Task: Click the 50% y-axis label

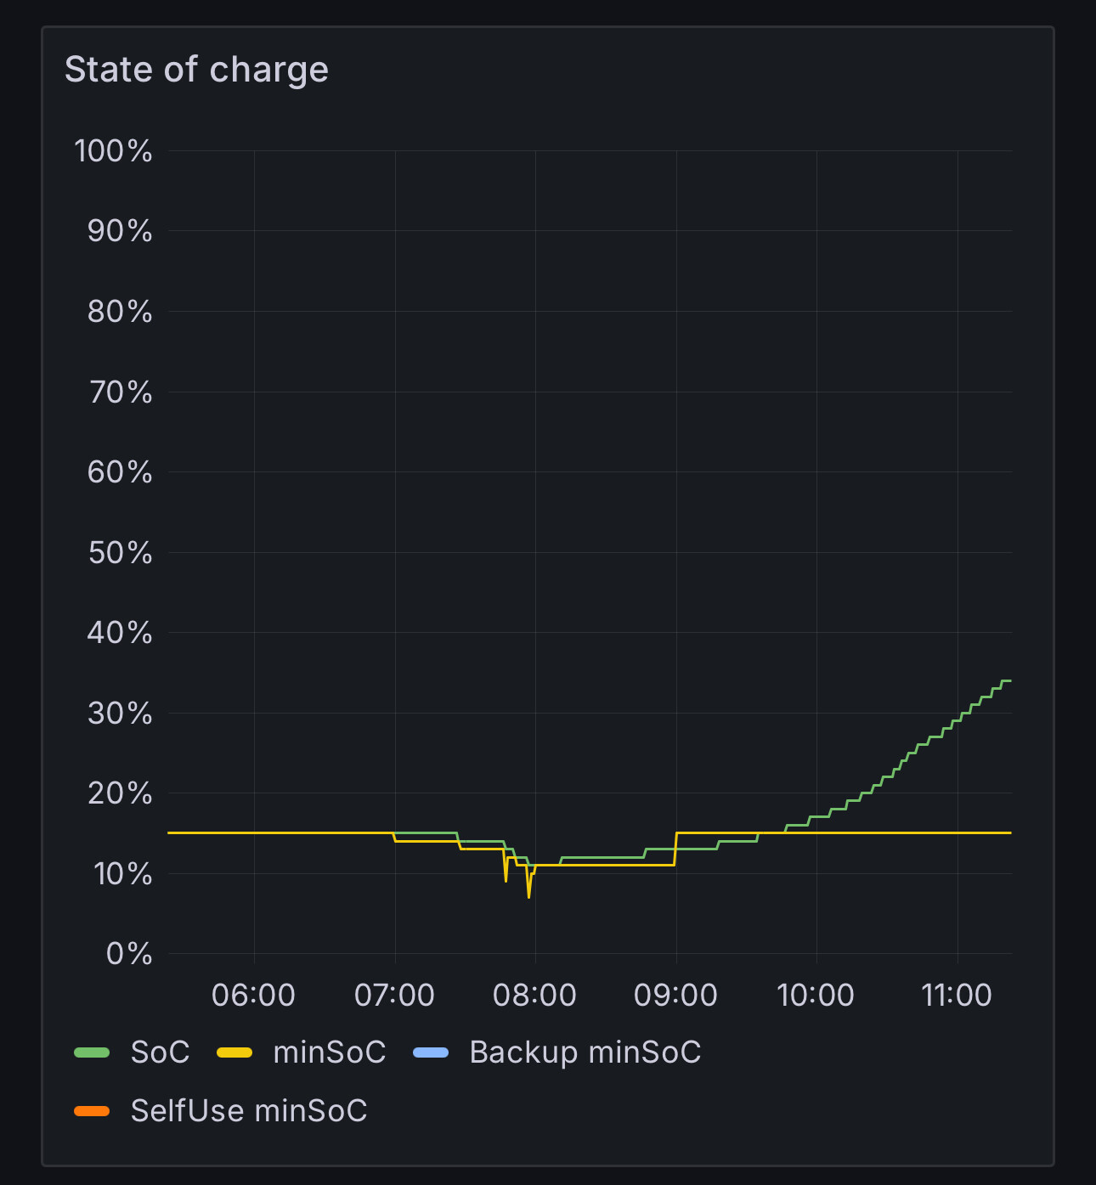Action: click(120, 553)
